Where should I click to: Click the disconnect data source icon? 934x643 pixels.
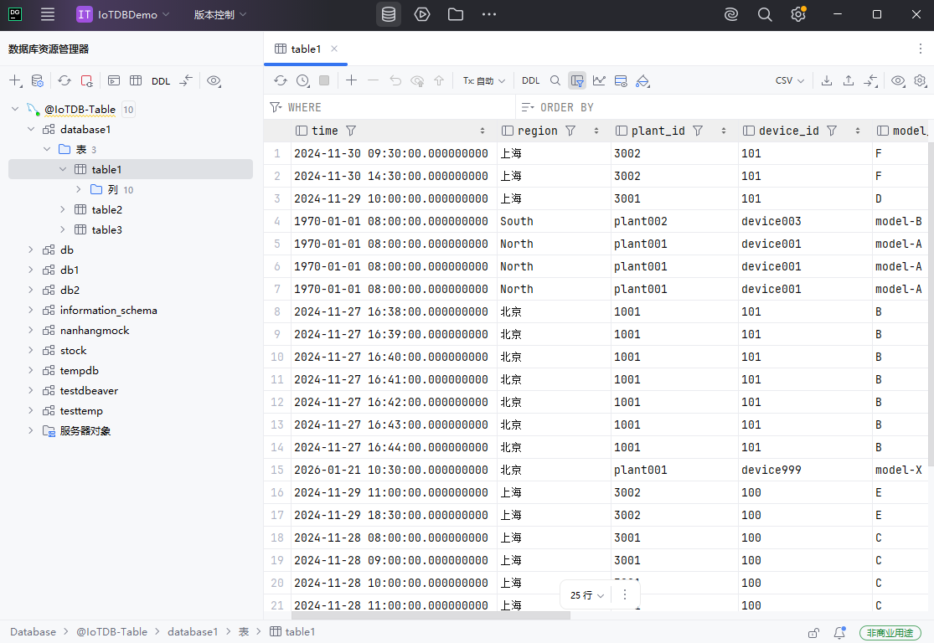tap(86, 81)
